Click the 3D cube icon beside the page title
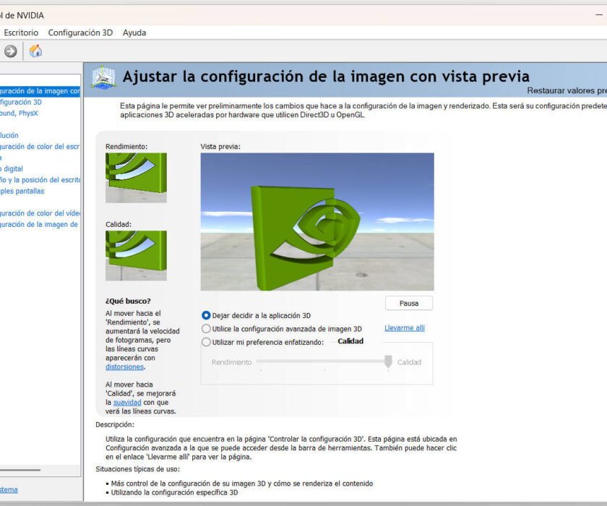607x506 pixels. [103, 77]
